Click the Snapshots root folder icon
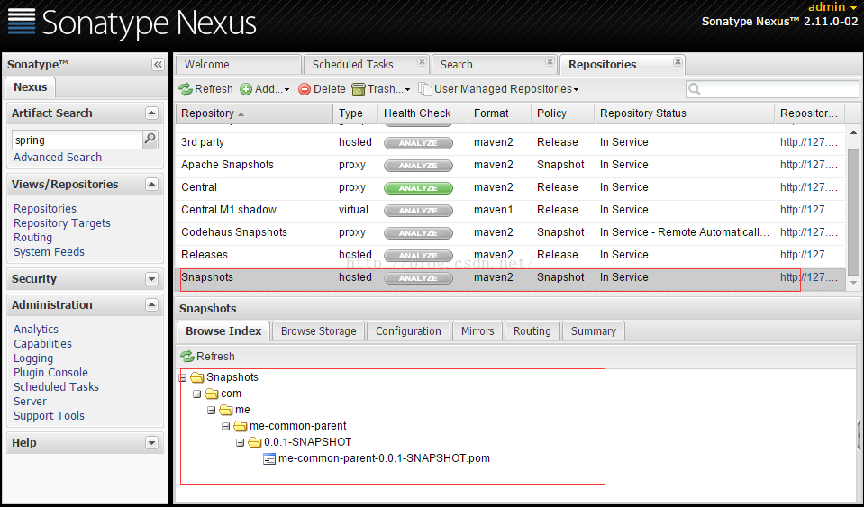 coord(196,377)
